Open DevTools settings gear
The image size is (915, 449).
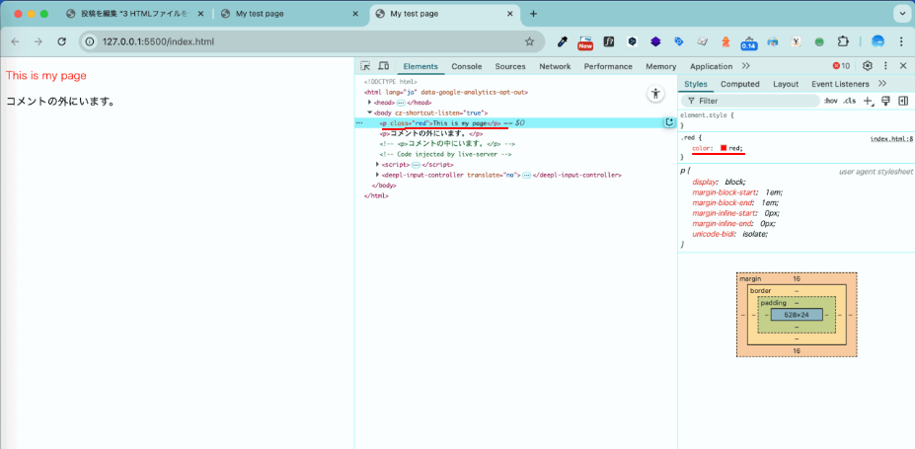click(x=868, y=66)
